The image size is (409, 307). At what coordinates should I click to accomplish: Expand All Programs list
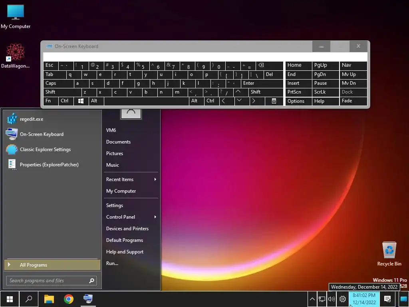(x=52, y=265)
